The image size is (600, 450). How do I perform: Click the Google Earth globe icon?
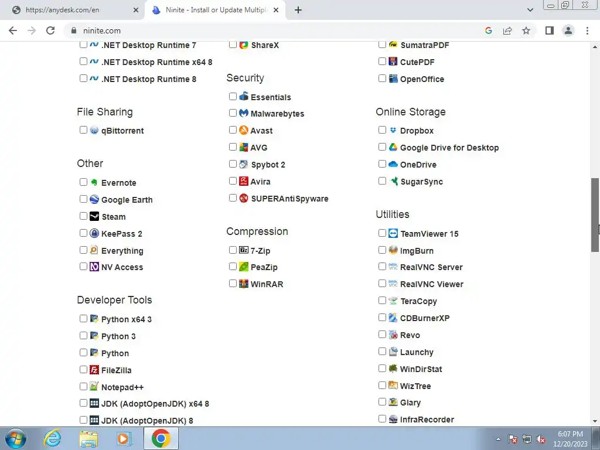pyautogui.click(x=94, y=199)
